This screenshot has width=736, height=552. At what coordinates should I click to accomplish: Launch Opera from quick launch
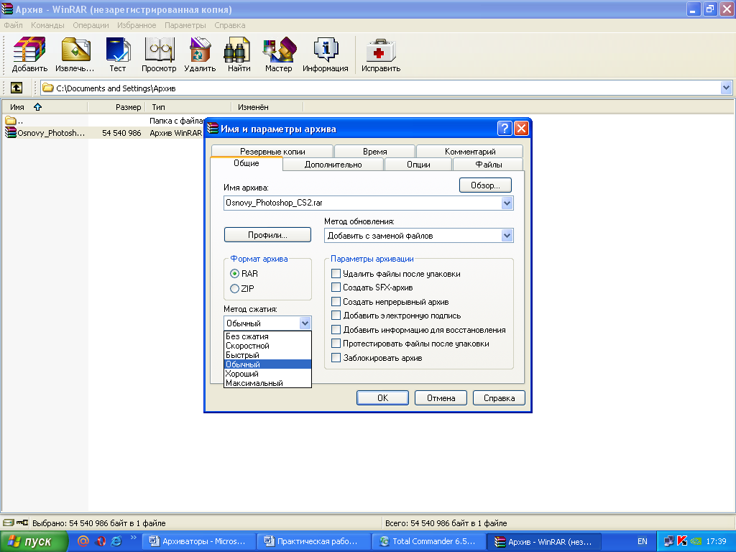point(100,541)
